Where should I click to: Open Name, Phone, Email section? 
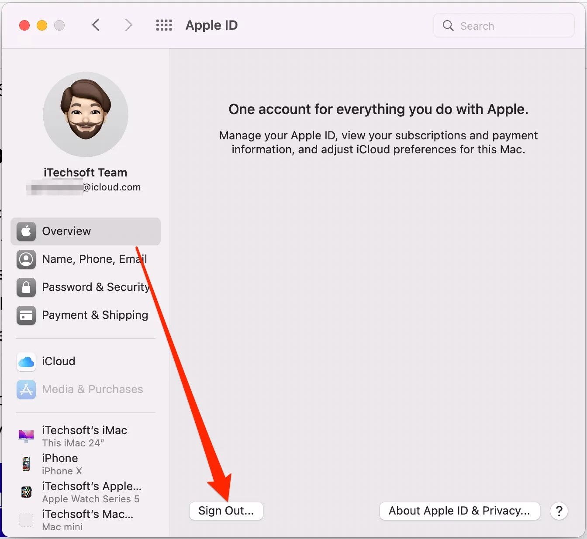click(86, 259)
